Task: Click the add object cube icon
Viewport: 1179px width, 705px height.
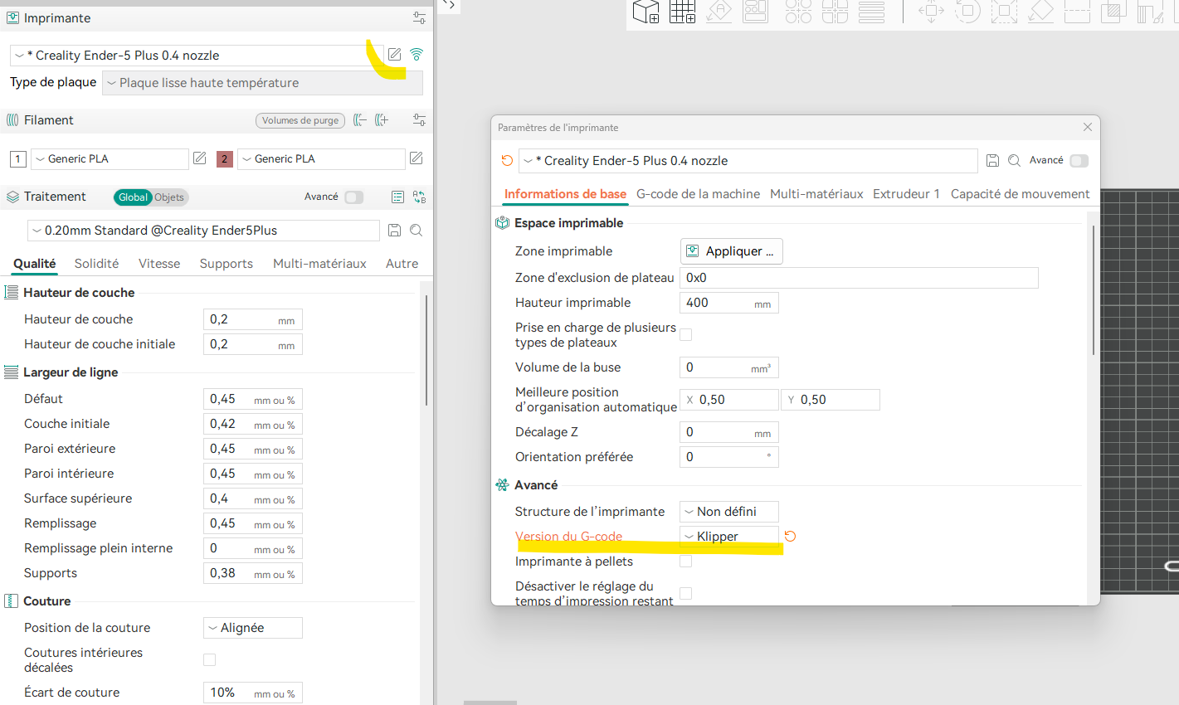Action: tap(646, 12)
